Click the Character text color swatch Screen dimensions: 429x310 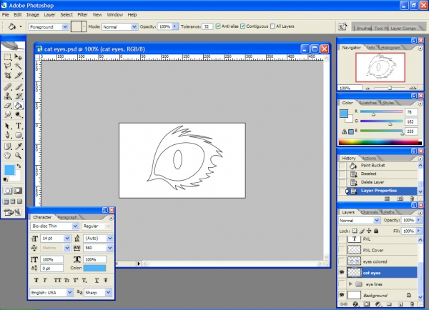(94, 268)
